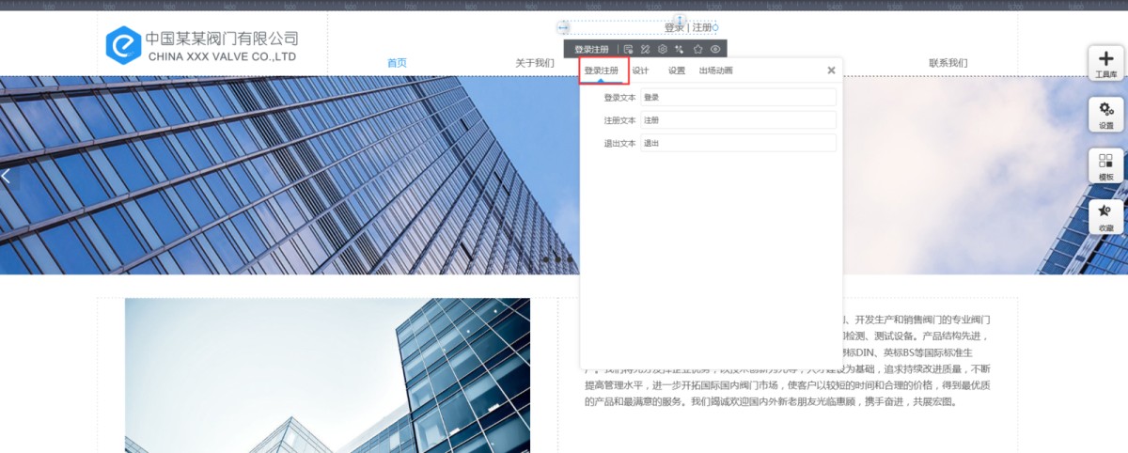Click the 联系我们 navigation item
1128x453 pixels.
948,63
